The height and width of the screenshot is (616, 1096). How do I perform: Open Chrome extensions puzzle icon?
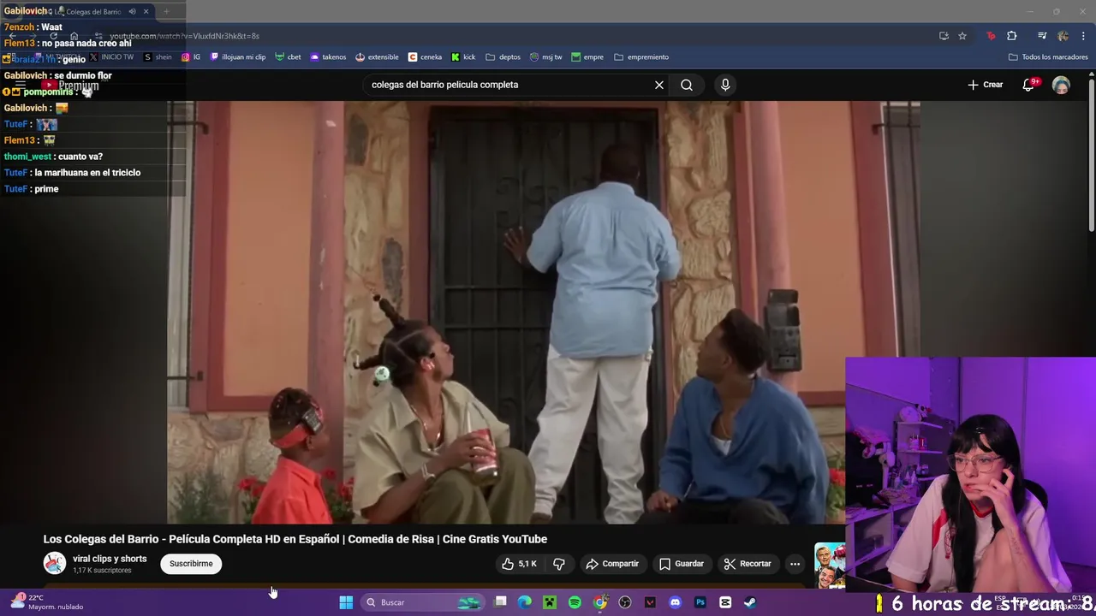click(x=1012, y=36)
